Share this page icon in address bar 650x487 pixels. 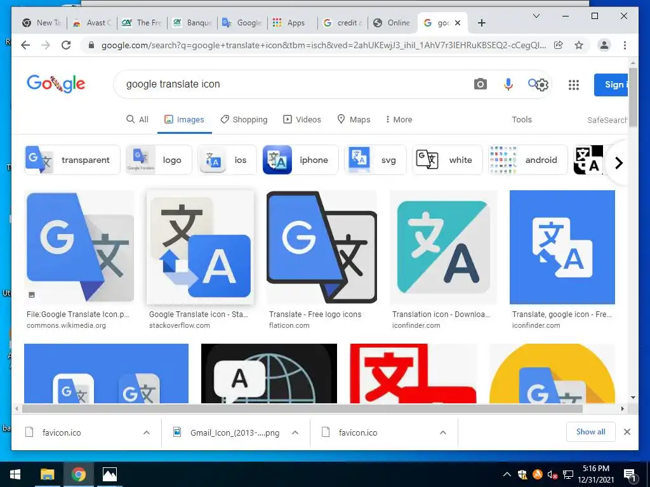pyautogui.click(x=559, y=45)
